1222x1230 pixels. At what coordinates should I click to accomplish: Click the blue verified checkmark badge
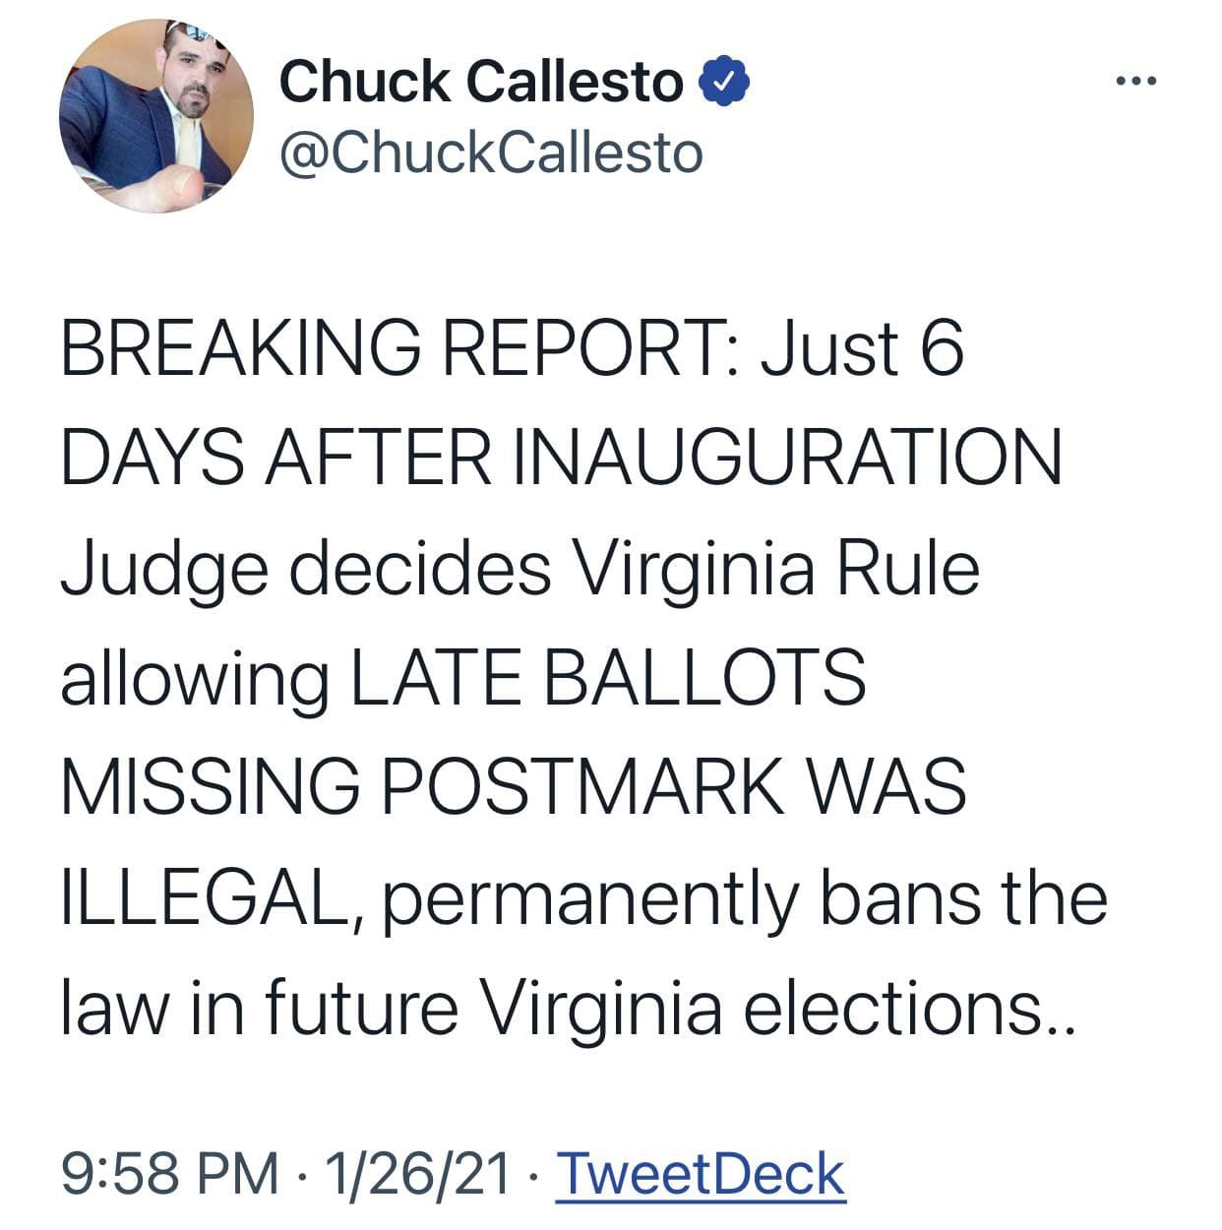tap(725, 82)
